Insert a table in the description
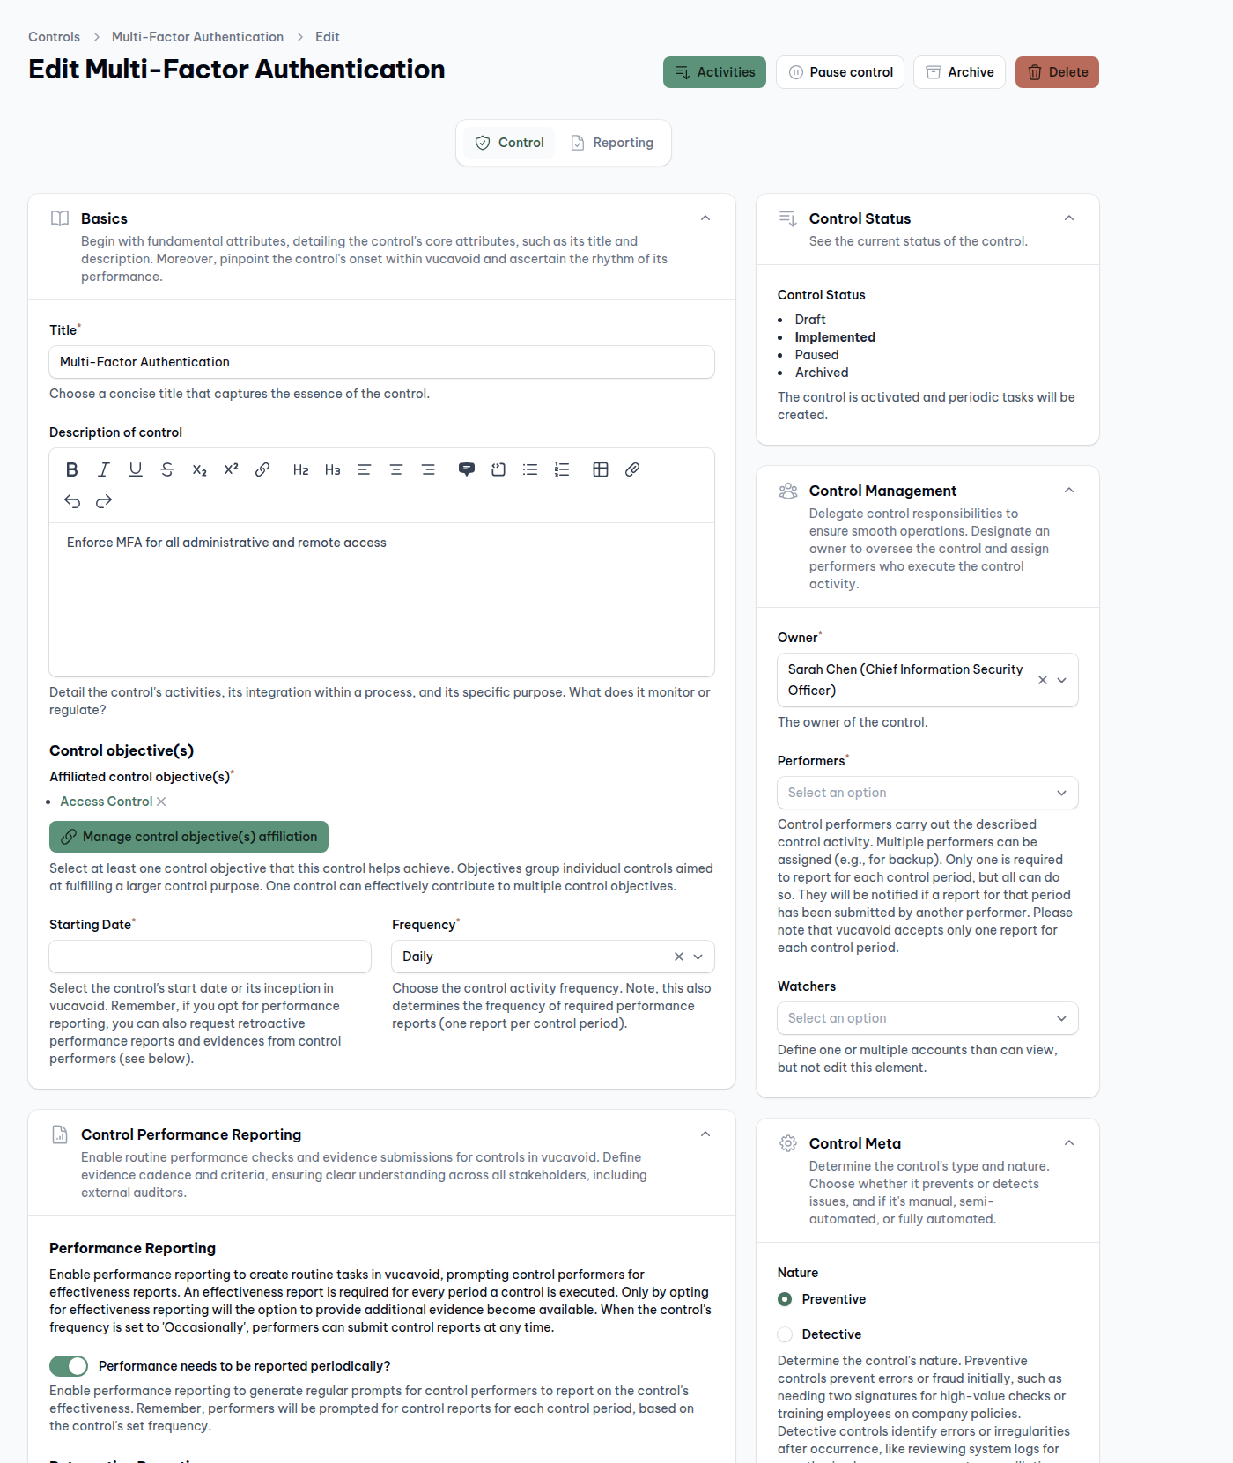The width and height of the screenshot is (1233, 1463). pyautogui.click(x=601, y=469)
